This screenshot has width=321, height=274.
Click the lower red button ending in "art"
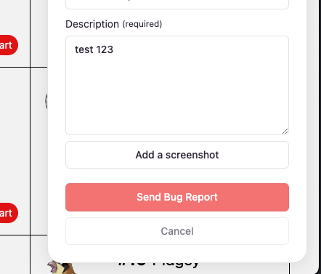coord(8,213)
